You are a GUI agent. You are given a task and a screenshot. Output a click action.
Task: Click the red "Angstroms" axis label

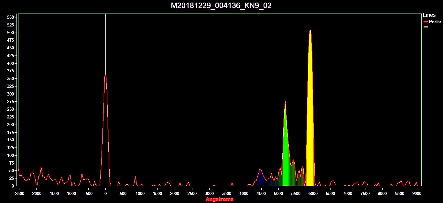click(219, 199)
